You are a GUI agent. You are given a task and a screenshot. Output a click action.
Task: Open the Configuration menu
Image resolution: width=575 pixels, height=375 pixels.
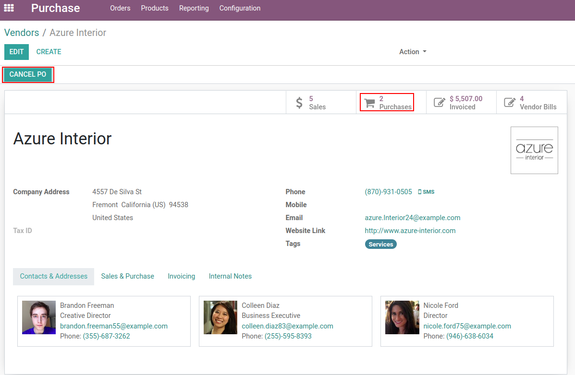click(240, 8)
